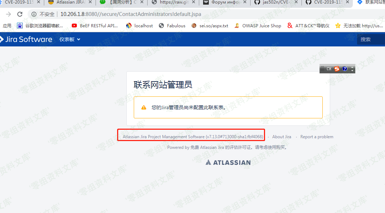The image size is (385, 213).
Task: Open the About Jira link
Action: tap(282, 137)
